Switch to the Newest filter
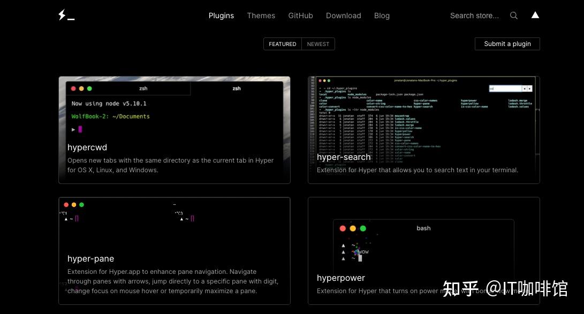584x314 pixels. click(318, 44)
